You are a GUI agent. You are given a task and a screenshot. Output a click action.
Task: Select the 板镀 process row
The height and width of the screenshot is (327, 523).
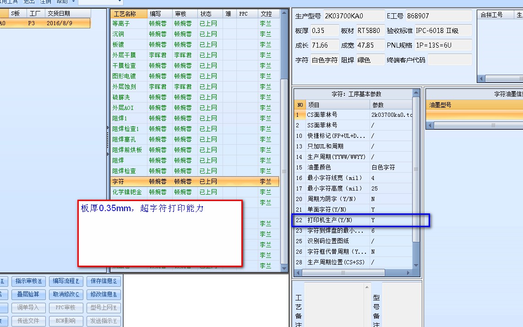[195, 44]
